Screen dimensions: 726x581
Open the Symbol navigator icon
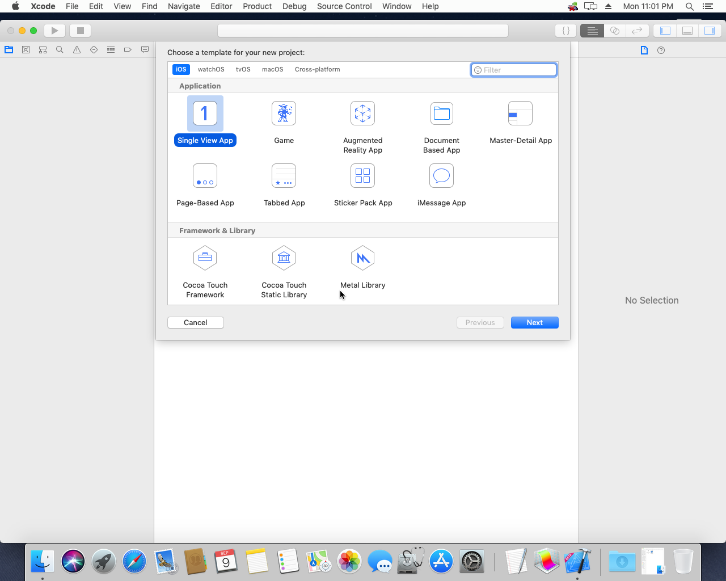tap(43, 50)
